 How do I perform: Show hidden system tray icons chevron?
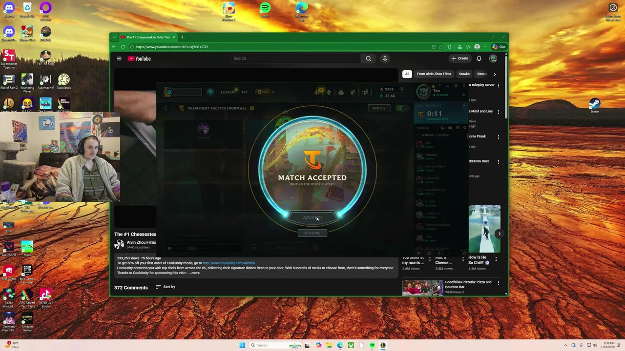pos(566,345)
